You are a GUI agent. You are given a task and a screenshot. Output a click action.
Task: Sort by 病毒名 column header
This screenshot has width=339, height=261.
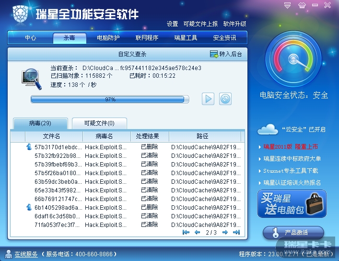pyautogui.click(x=107, y=136)
